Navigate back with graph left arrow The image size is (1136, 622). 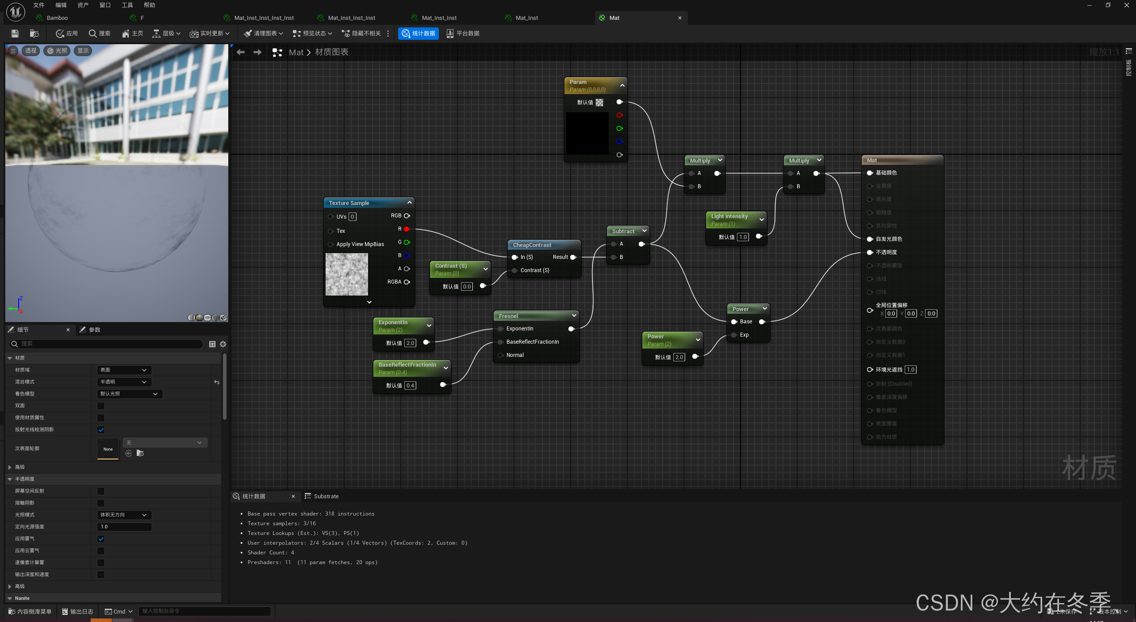click(x=241, y=52)
